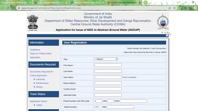Image resolution: width=198 pixels, height=111 pixels.
Task: Reset font size with A control
Action: pos(165,33)
